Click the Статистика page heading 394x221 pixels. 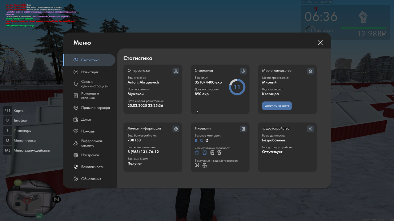[138, 58]
